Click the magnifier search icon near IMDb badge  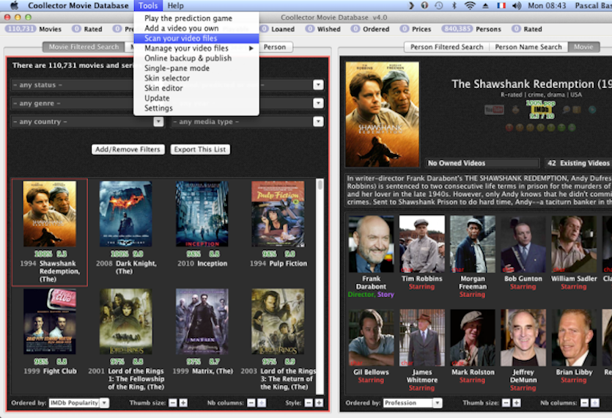pyautogui.click(x=566, y=110)
